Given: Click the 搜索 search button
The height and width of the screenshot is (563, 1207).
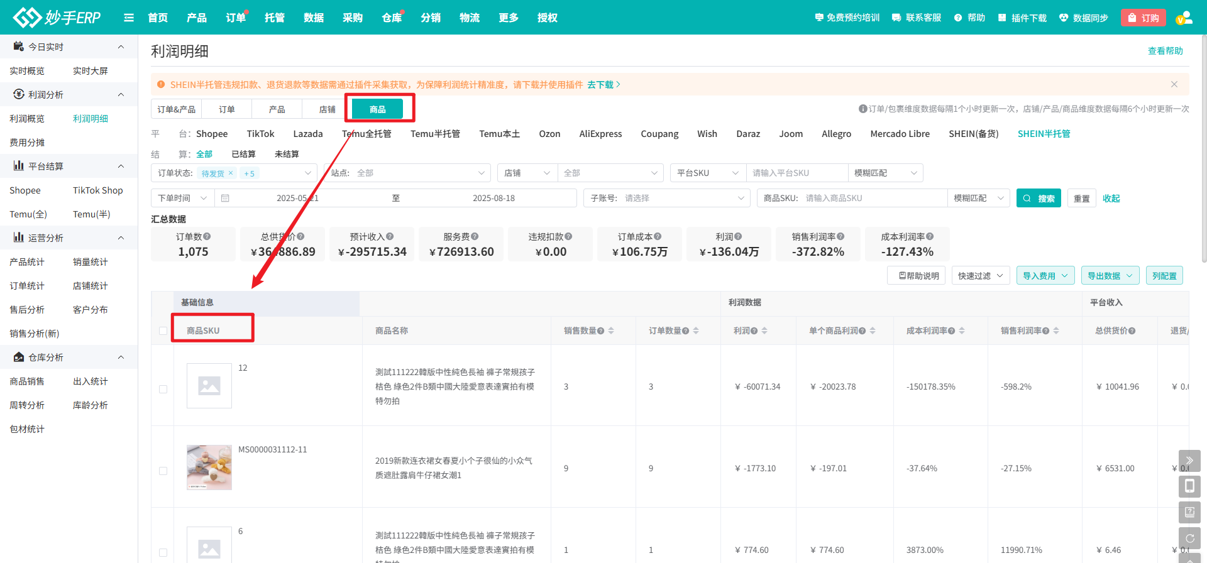Looking at the screenshot, I should [x=1039, y=198].
